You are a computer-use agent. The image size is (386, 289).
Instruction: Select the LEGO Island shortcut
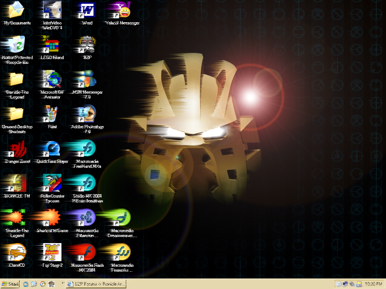coord(52,45)
